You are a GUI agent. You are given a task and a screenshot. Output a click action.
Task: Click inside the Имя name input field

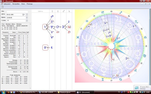click(x=17, y=12)
